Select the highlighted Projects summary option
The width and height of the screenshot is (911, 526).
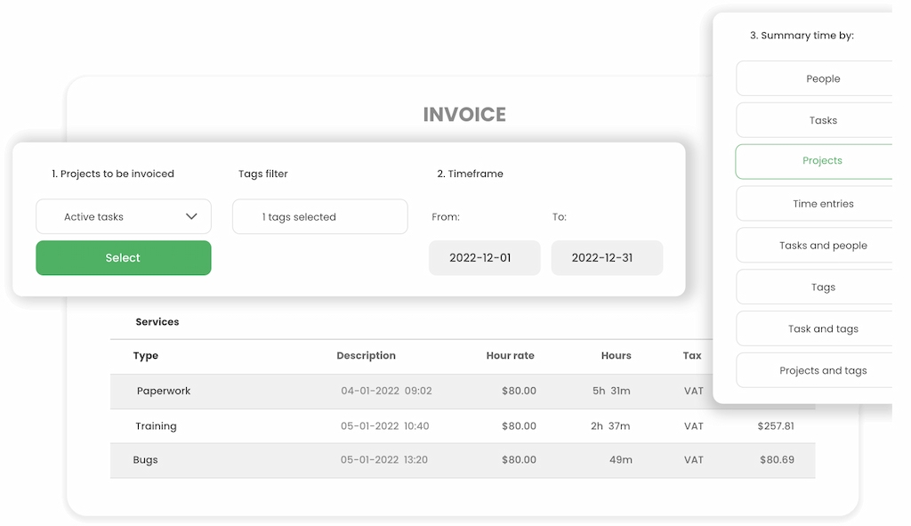820,161
